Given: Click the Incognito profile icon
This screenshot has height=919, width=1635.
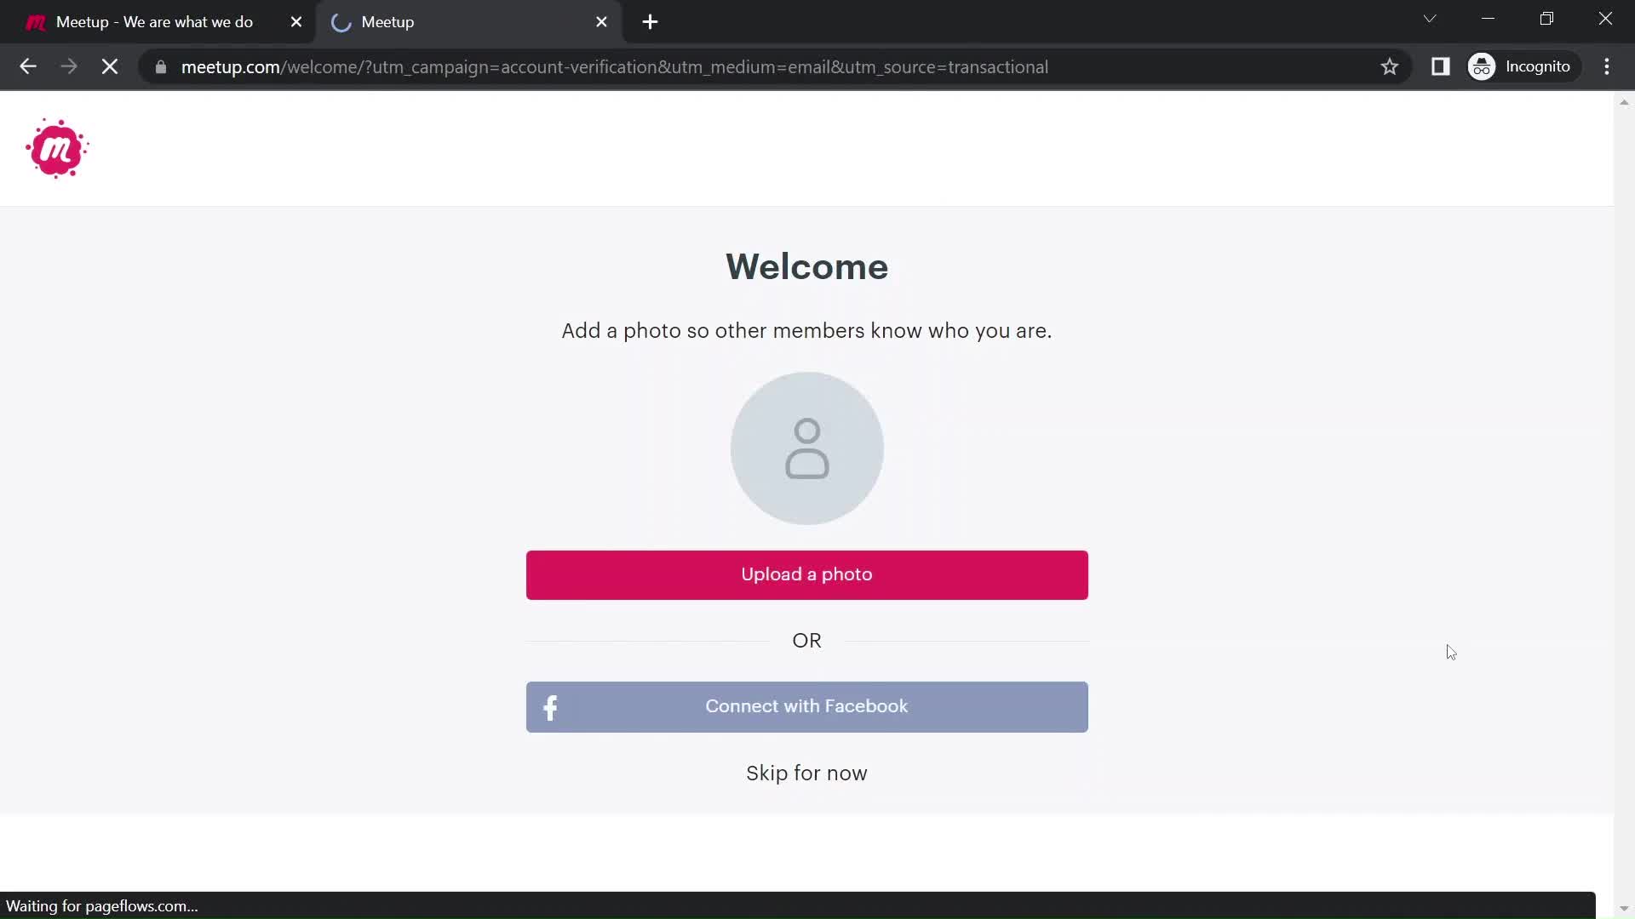Looking at the screenshot, I should pos(1483,66).
